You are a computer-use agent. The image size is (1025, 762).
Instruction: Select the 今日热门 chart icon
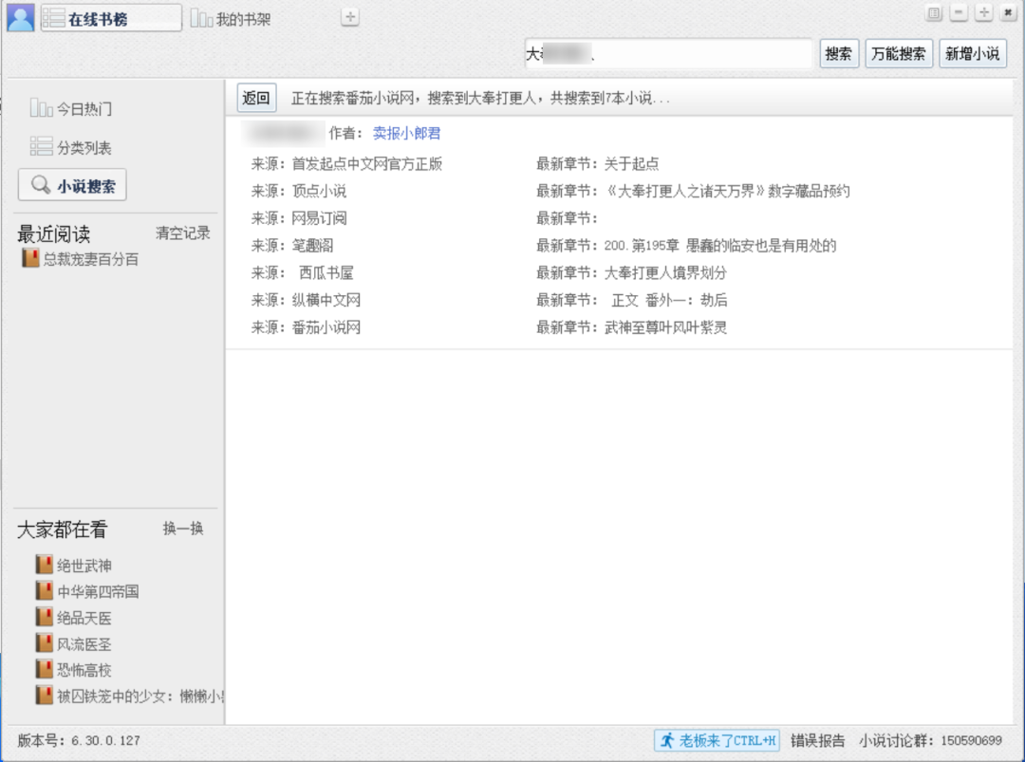[x=42, y=108]
